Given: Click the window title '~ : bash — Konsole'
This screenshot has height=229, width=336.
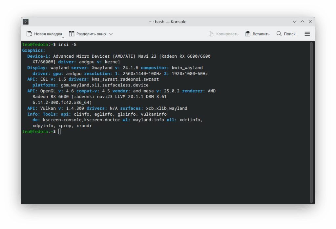Looking at the screenshot, I should [168, 22].
